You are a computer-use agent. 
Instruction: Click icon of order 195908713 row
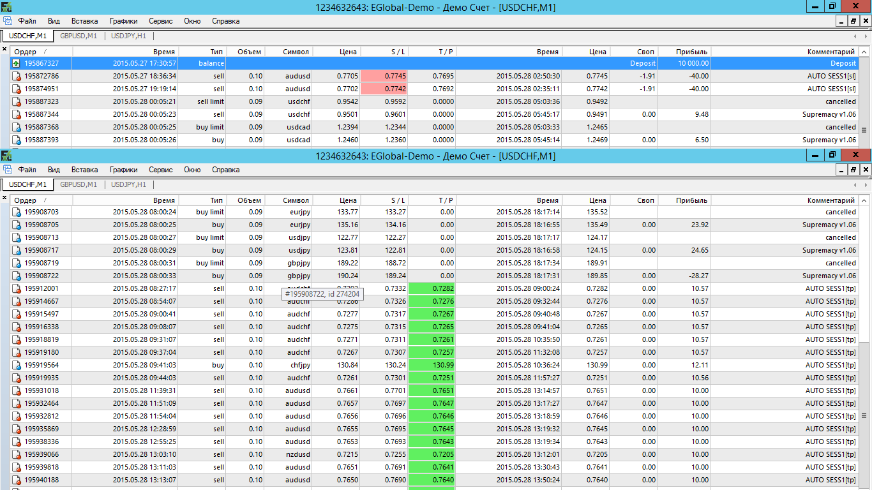(17, 237)
